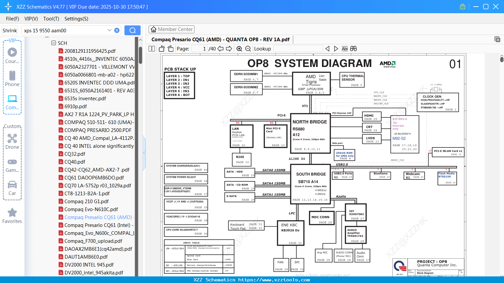
Task: Go to the previous page arrow
Action: (x=220, y=48)
